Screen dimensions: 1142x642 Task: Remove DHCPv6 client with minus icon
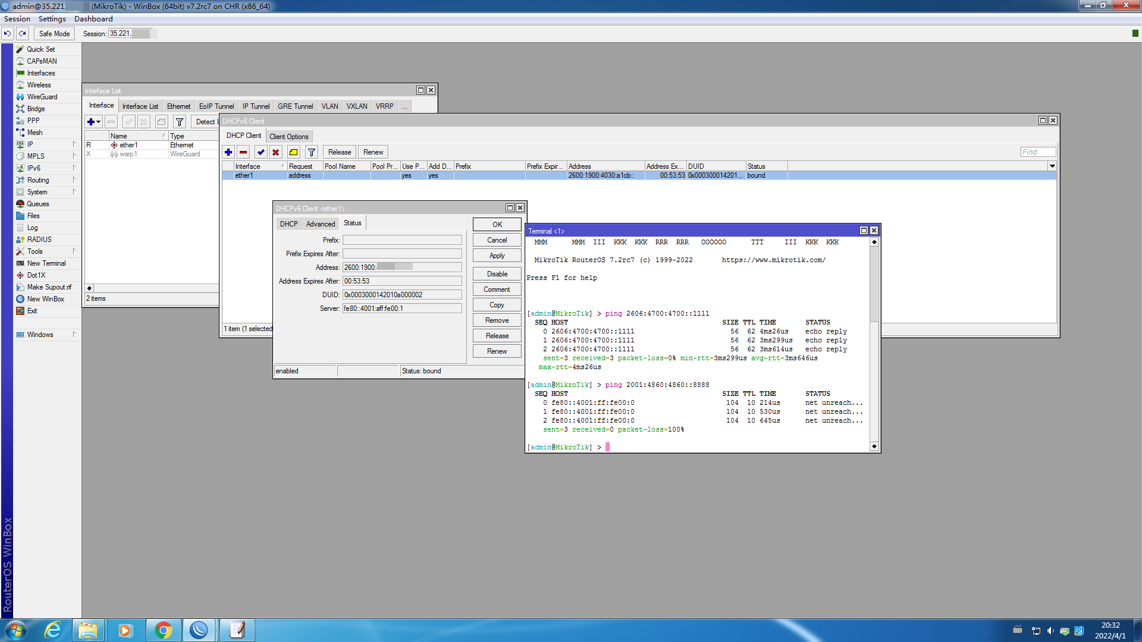click(243, 152)
